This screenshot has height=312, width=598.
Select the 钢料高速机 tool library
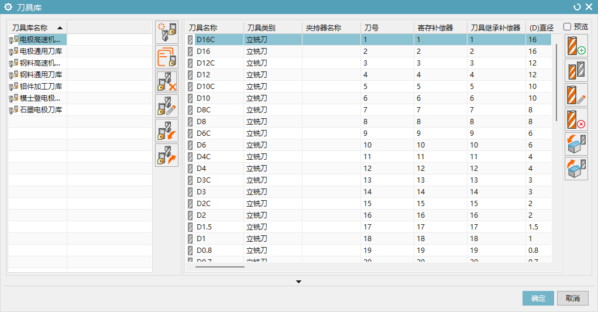(x=38, y=63)
